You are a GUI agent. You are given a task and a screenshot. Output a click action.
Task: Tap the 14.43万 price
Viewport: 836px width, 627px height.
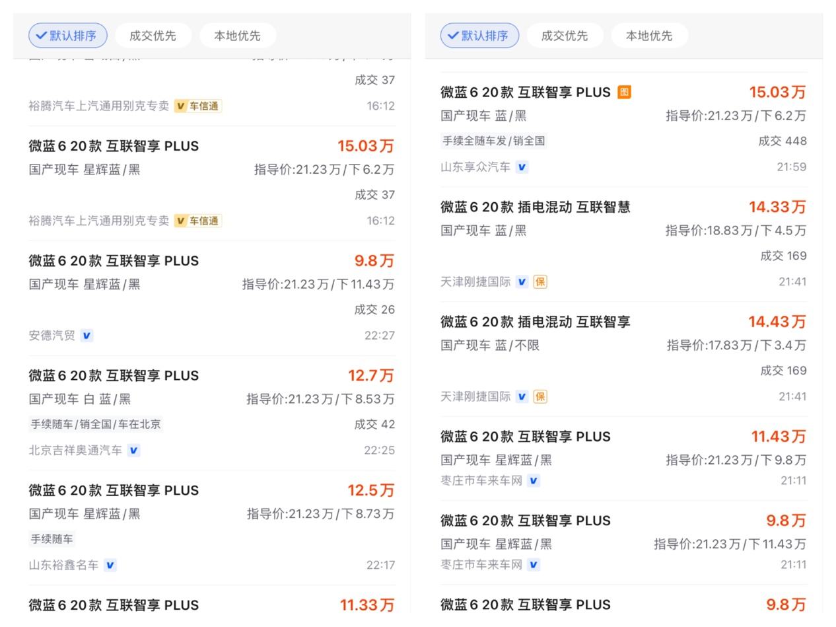[x=777, y=322]
